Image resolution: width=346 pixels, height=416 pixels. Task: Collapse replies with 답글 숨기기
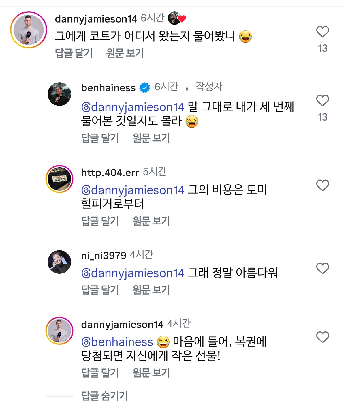coord(104,396)
